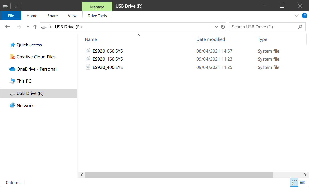This screenshot has width=309, height=187.
Task: Click the drive icon in title bar
Action: [x=5, y=6]
